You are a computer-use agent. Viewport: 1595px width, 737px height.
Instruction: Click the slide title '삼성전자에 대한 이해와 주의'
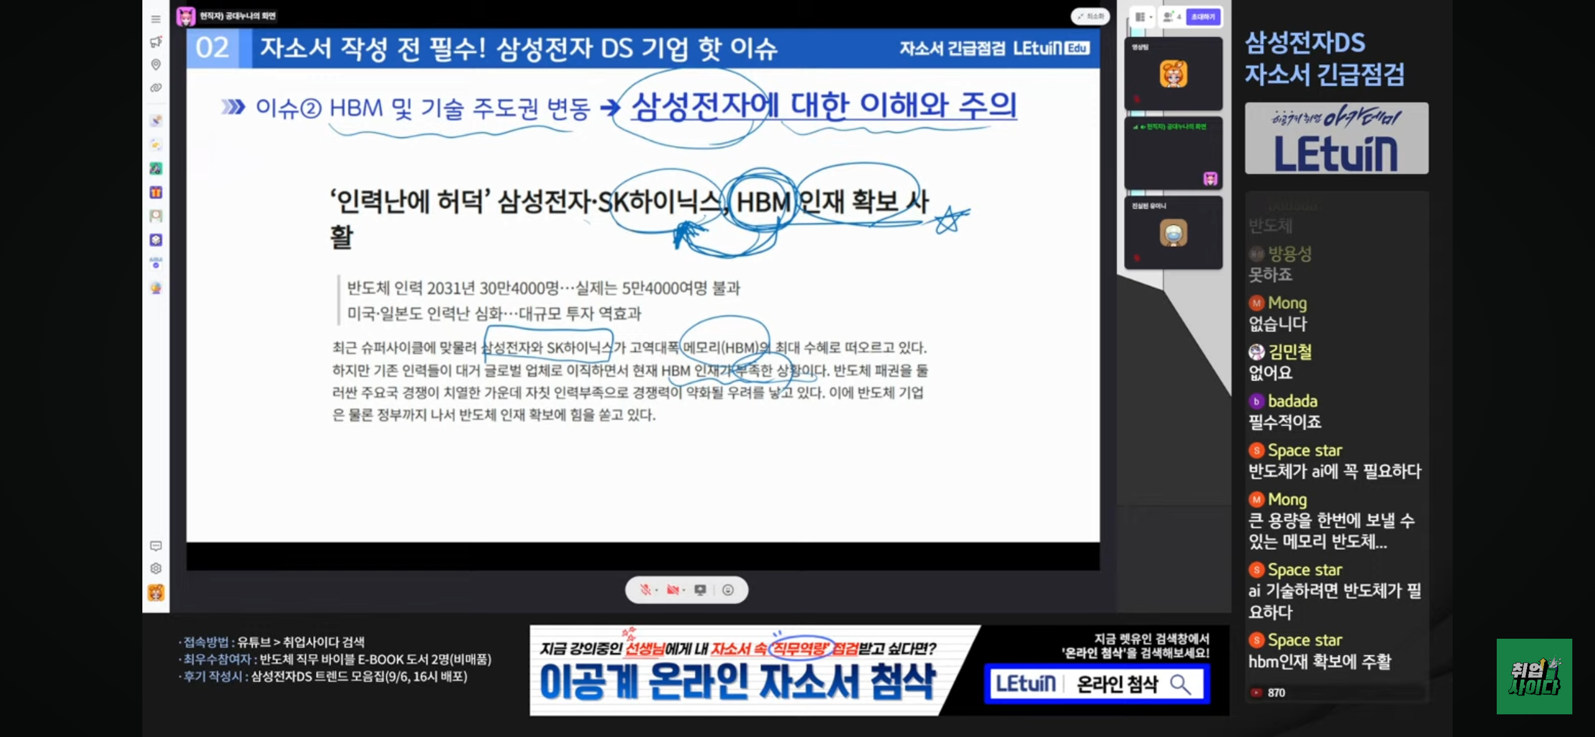coord(824,105)
